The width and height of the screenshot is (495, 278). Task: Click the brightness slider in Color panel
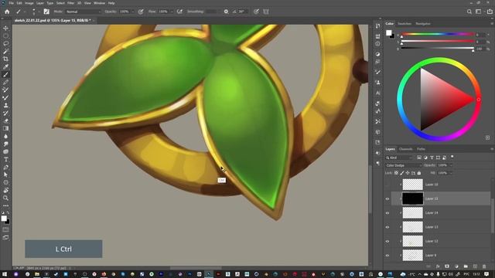pos(438,49)
